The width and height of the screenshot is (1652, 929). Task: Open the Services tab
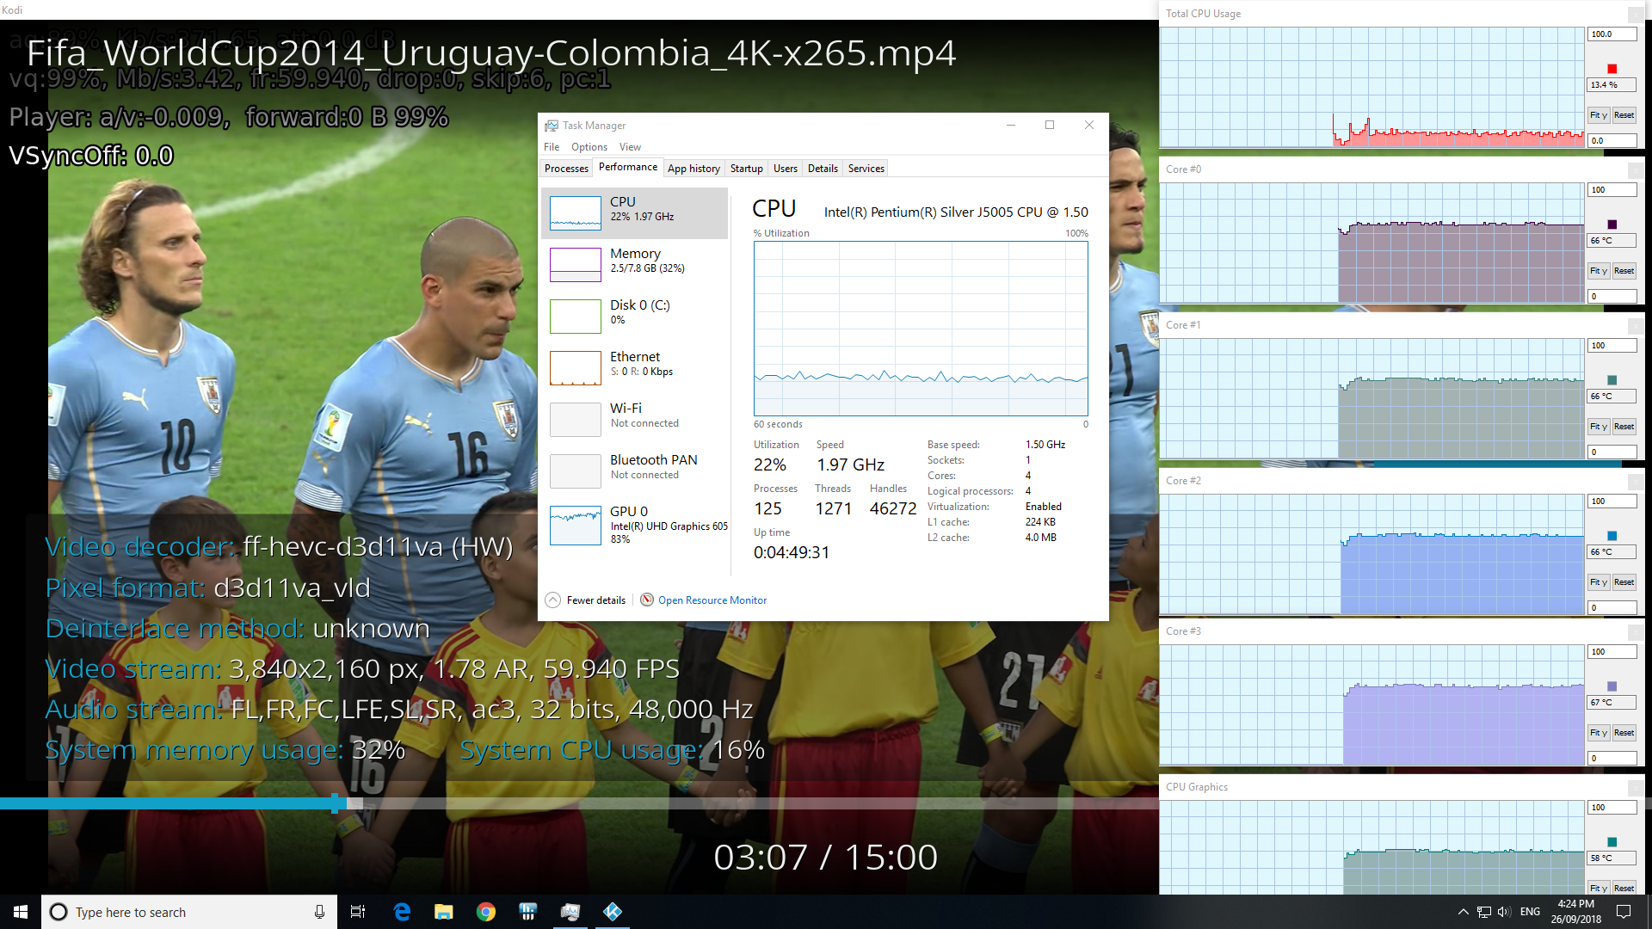pos(866,169)
